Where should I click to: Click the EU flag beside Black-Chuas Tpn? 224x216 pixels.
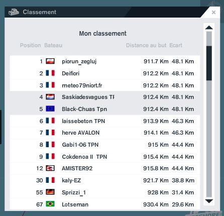pyautogui.click(x=50, y=109)
